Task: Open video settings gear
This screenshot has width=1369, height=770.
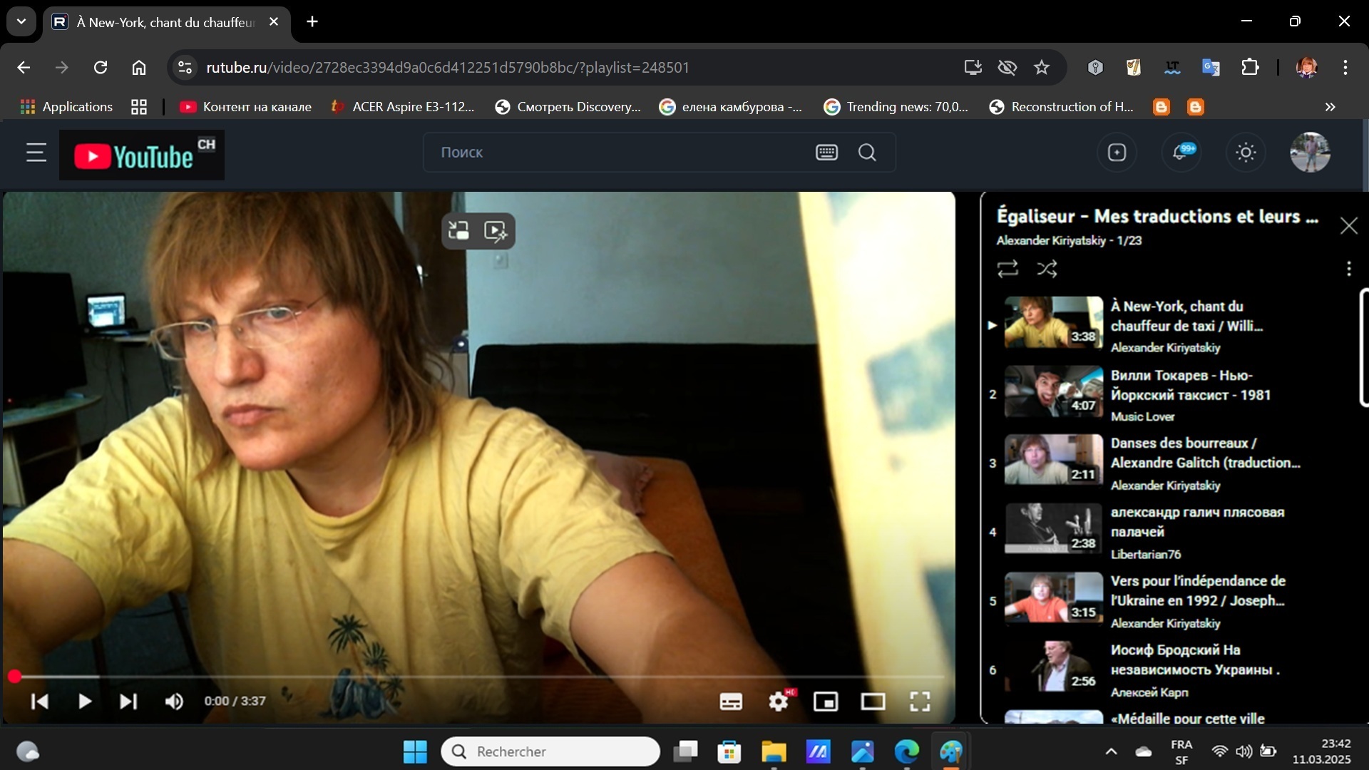Action: [778, 702]
